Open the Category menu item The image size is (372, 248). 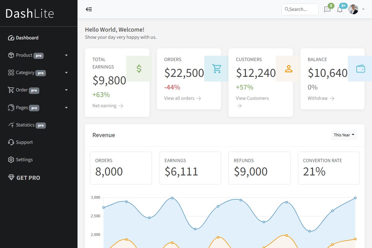click(x=39, y=73)
